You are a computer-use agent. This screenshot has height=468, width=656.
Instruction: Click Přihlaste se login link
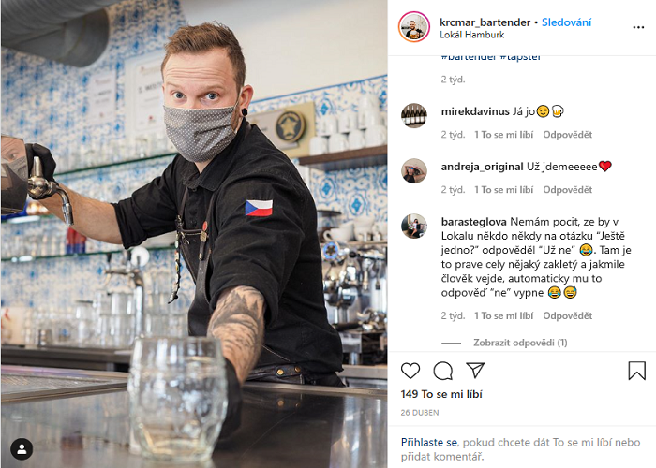click(429, 442)
